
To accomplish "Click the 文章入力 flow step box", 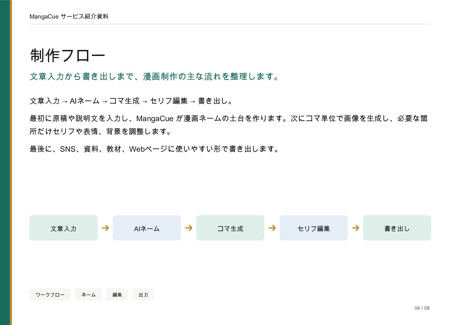I will coord(64,228).
